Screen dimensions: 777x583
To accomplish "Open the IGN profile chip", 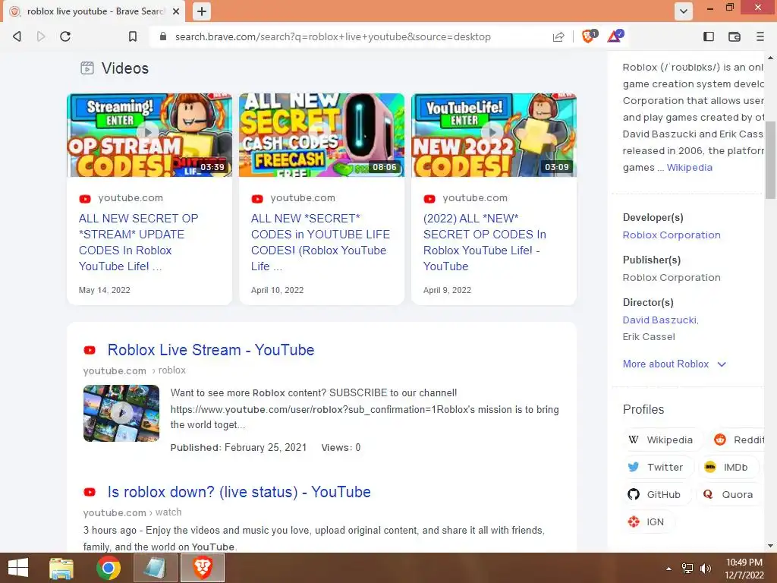I will click(x=647, y=522).
